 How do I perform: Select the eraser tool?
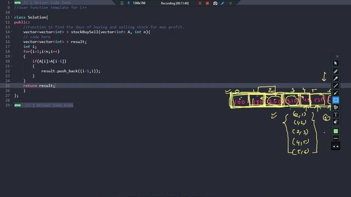click(x=335, y=122)
